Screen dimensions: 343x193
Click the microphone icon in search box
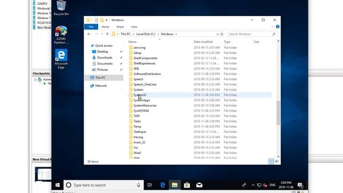click(x=138, y=185)
